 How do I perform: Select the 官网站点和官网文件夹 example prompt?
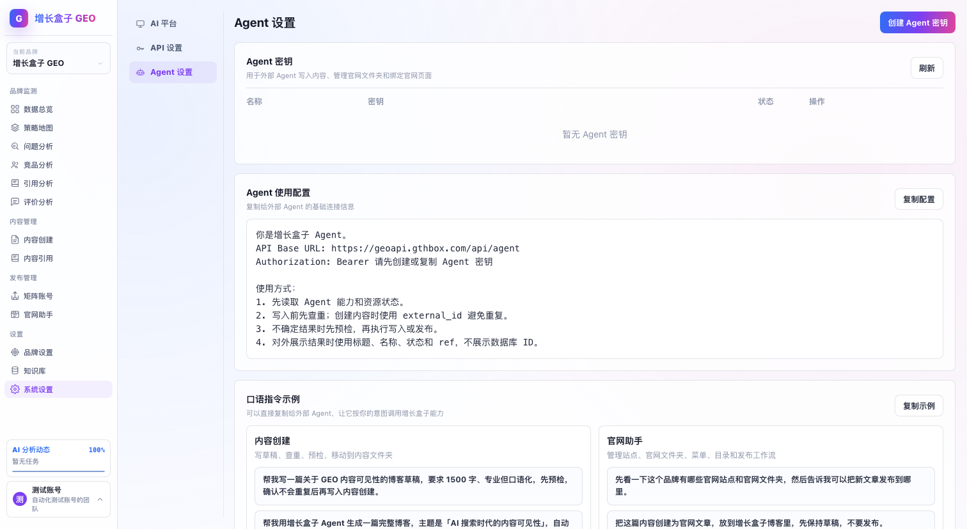[x=771, y=486]
